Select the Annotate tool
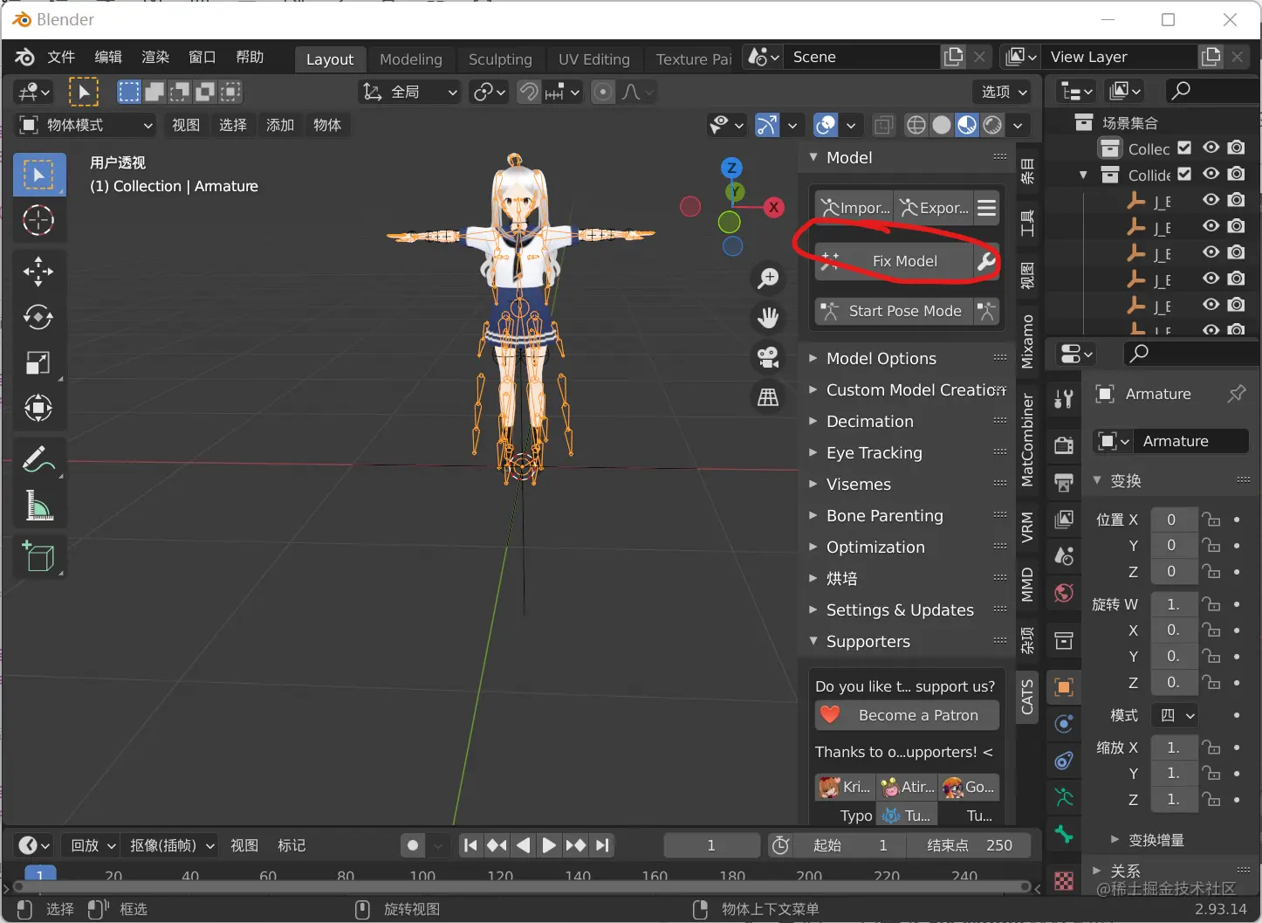The image size is (1262, 923). tap(38, 458)
